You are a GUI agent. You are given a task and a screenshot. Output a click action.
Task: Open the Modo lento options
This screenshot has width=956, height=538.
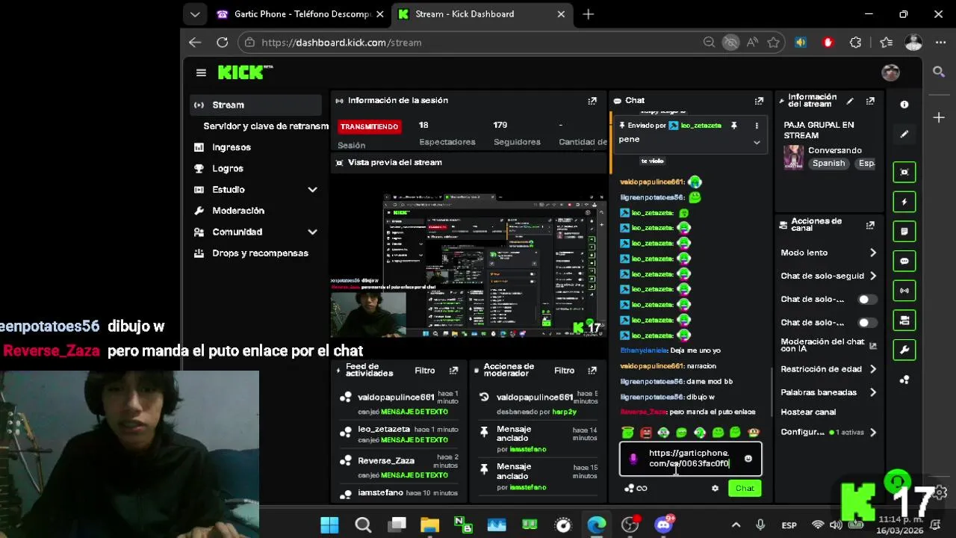[x=828, y=253]
